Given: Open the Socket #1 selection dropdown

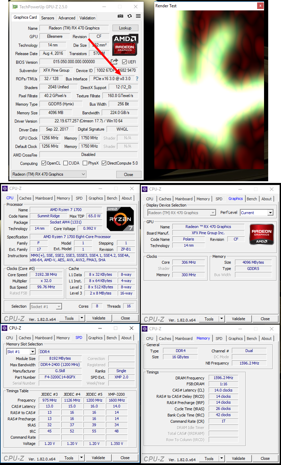Looking at the screenshot, I should [x=46, y=306].
